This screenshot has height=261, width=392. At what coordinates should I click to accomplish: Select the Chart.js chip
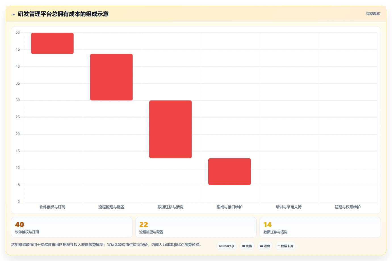tap(227, 246)
